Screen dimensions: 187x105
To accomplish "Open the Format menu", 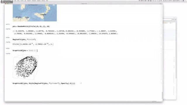I will coord(22,1).
